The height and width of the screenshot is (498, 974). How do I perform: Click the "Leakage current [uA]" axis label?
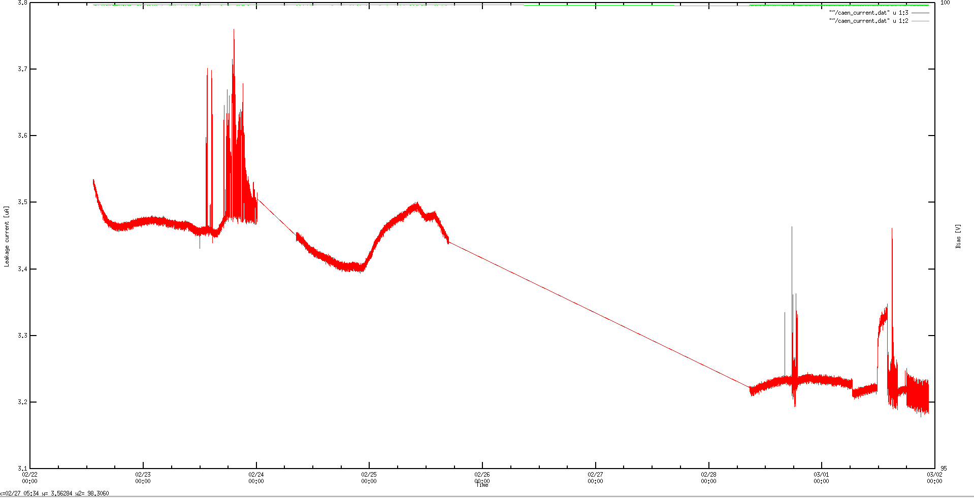click(x=7, y=236)
